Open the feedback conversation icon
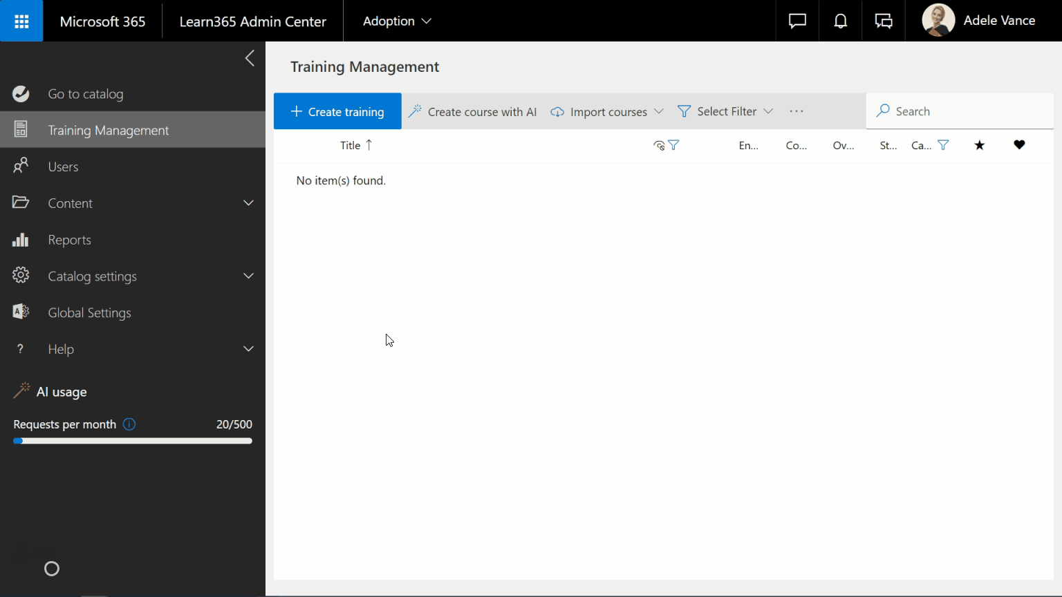This screenshot has height=597, width=1062. point(884,21)
